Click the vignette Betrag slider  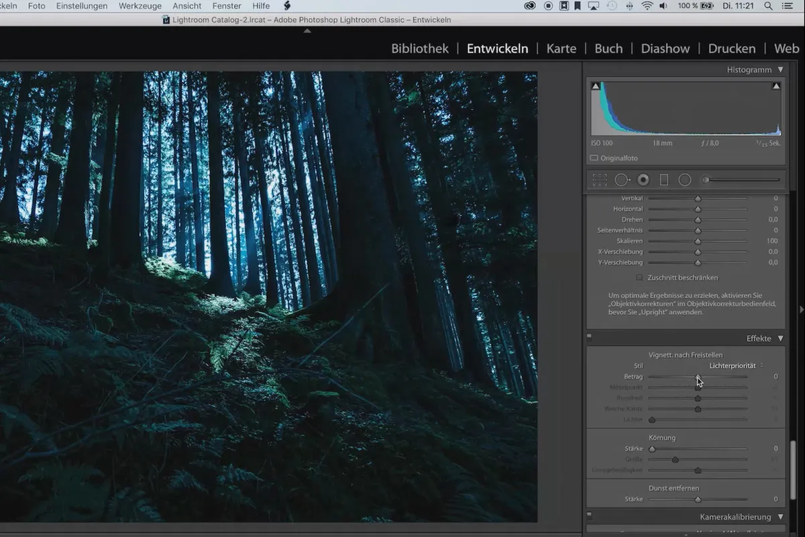[698, 377]
